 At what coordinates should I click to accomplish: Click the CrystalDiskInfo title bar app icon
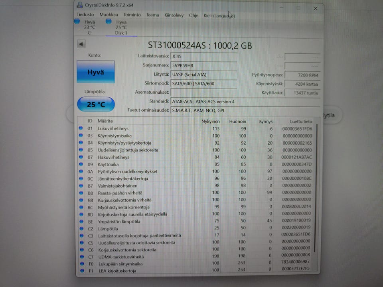[80, 5]
